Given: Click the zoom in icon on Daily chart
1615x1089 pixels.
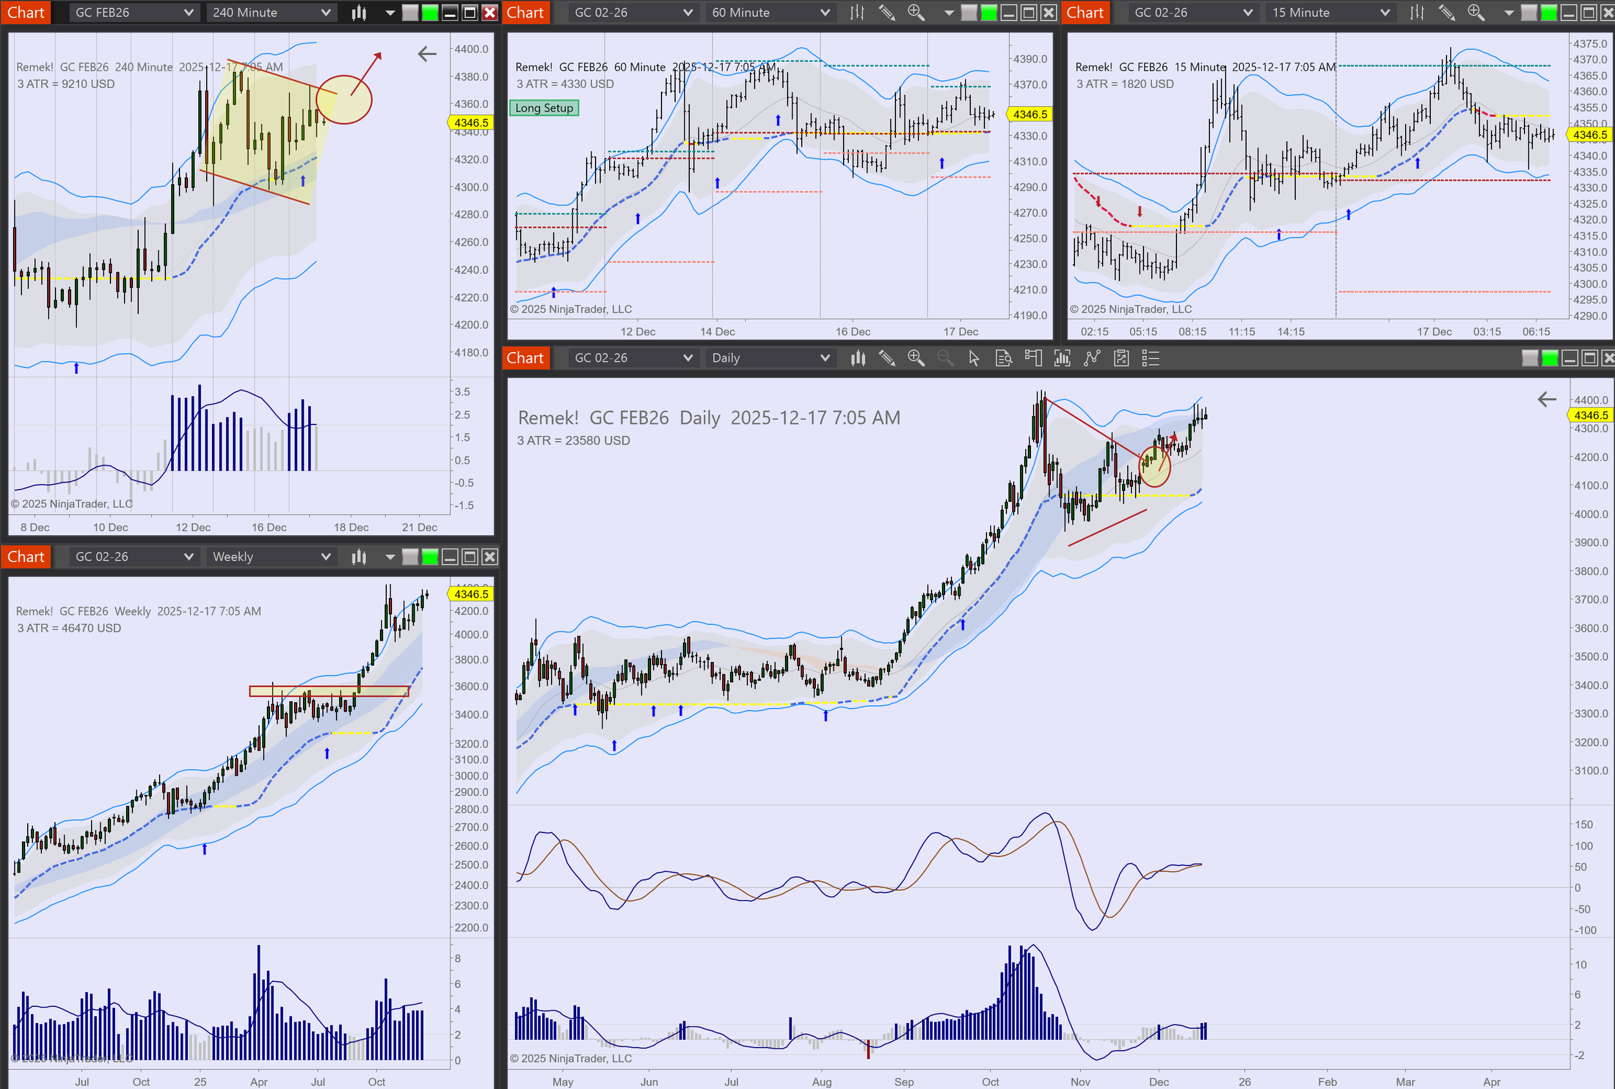Looking at the screenshot, I should (915, 358).
